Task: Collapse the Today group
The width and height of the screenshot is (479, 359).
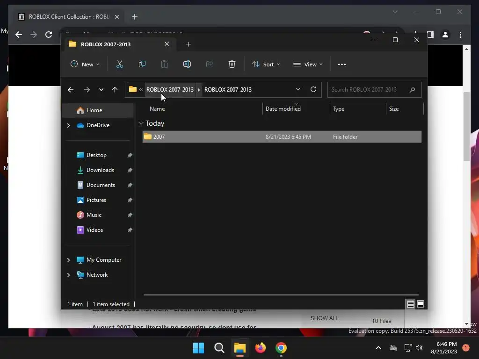Action: click(x=141, y=123)
